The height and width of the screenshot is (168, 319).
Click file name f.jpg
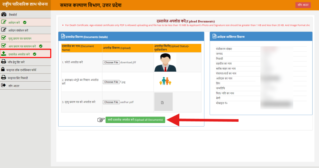point(123,82)
